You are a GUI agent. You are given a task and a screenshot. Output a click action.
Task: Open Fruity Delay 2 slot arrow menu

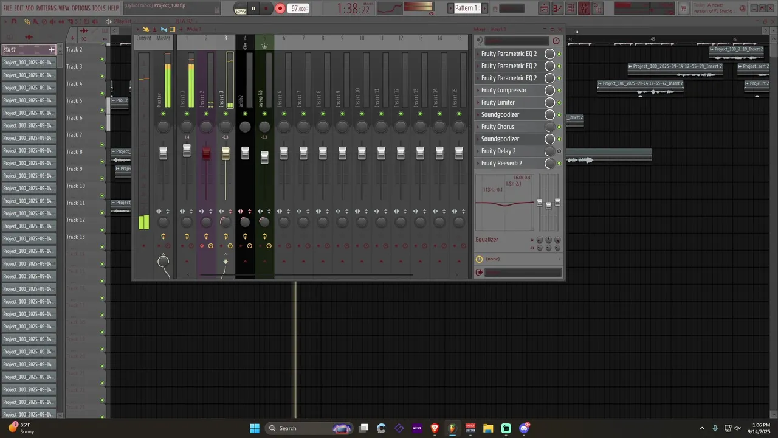click(x=478, y=151)
